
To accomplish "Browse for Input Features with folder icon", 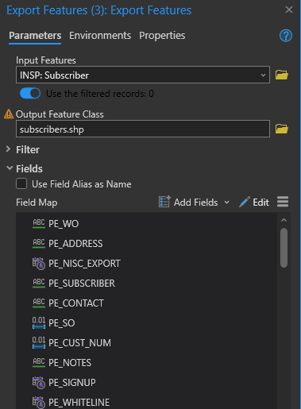I will tap(282, 75).
